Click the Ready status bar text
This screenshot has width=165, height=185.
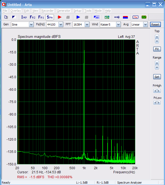pyautogui.click(x=6, y=183)
